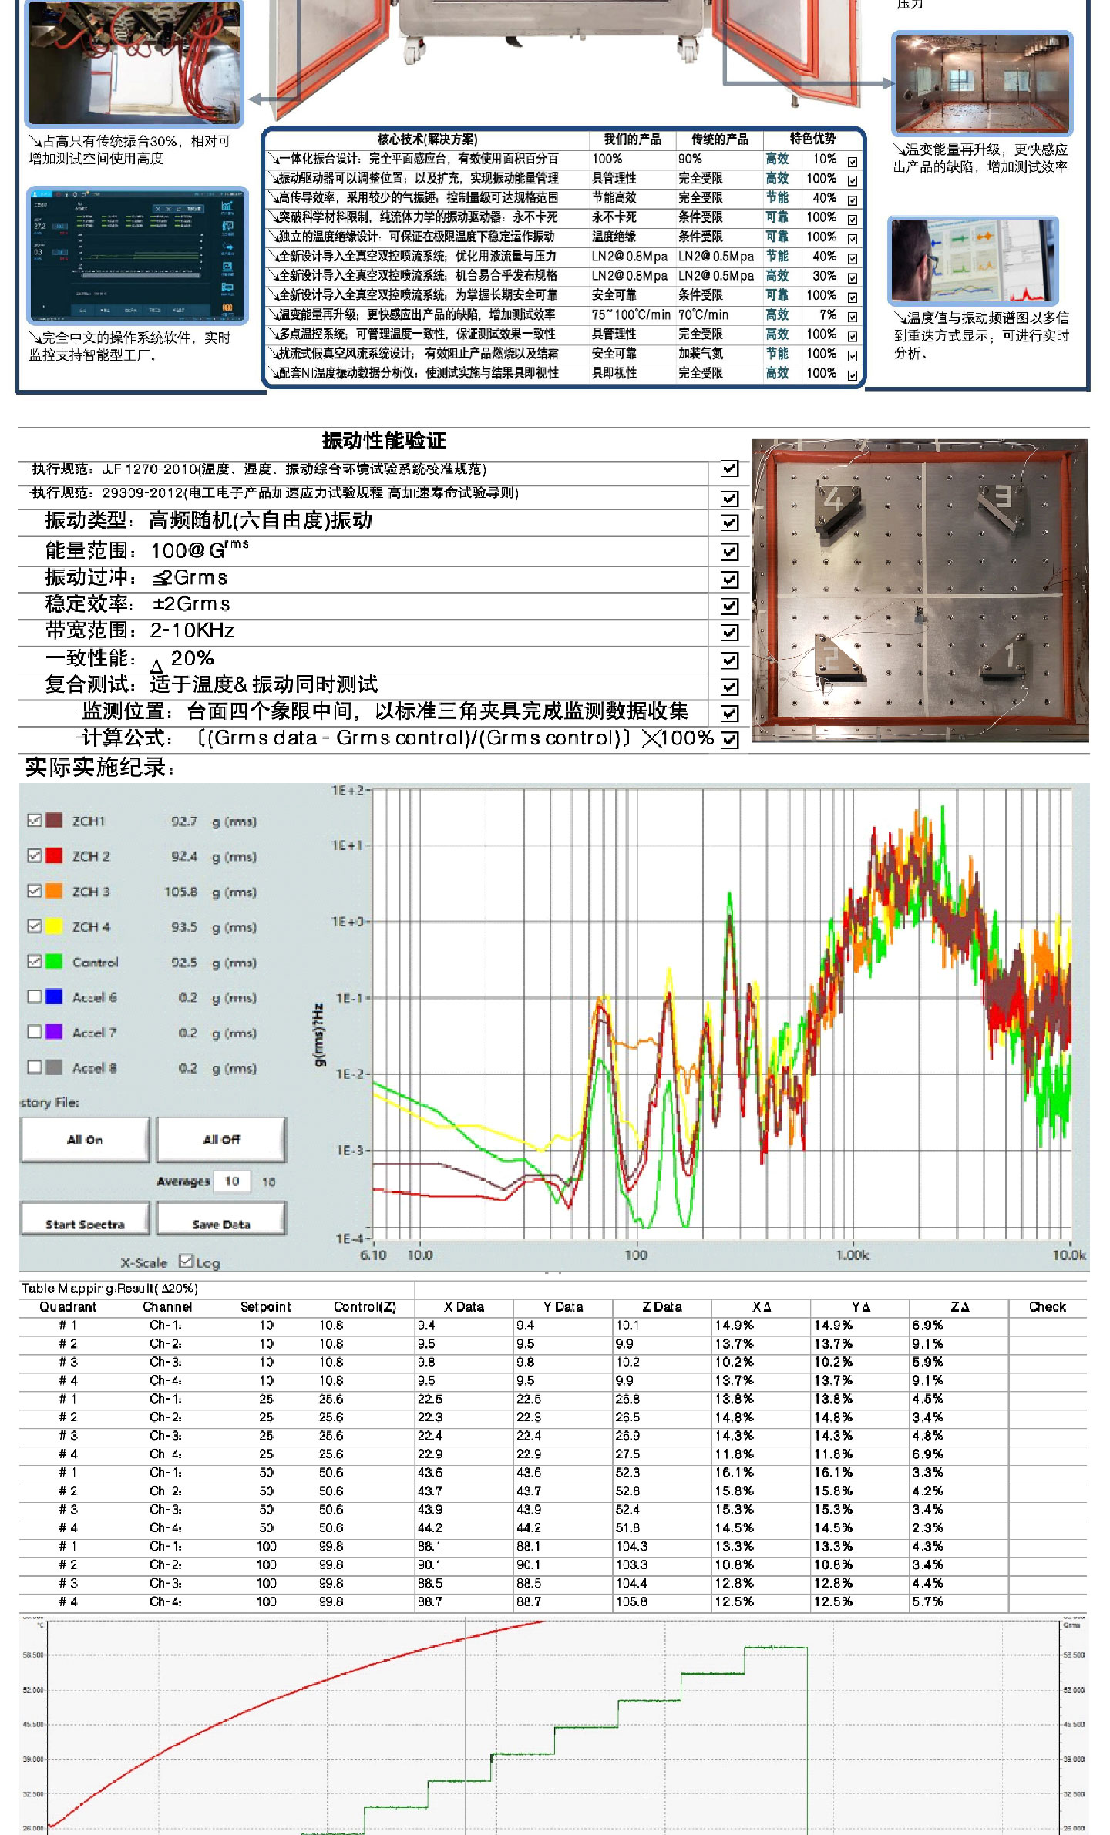Open the Chinese operating software screenshot thumbnail

137,255
